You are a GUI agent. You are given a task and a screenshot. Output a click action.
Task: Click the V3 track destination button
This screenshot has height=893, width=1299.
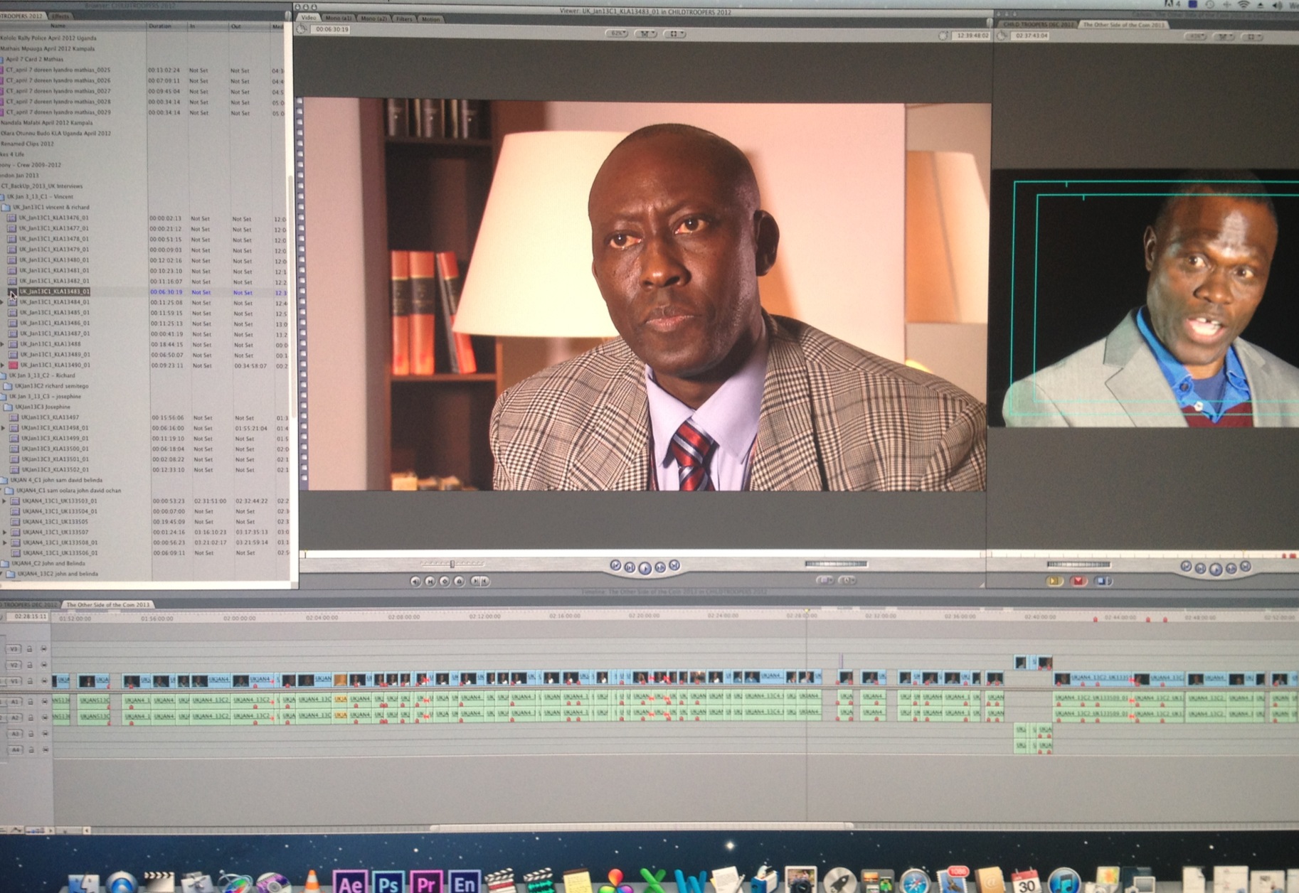click(14, 649)
